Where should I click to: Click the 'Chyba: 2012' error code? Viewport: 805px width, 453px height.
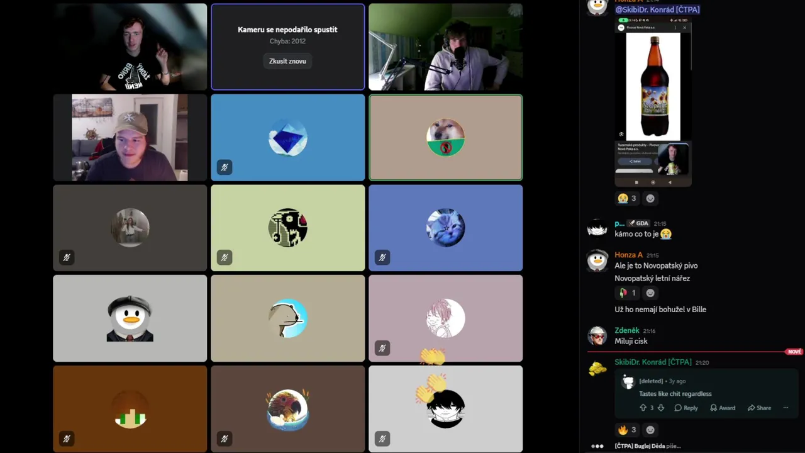(x=287, y=41)
